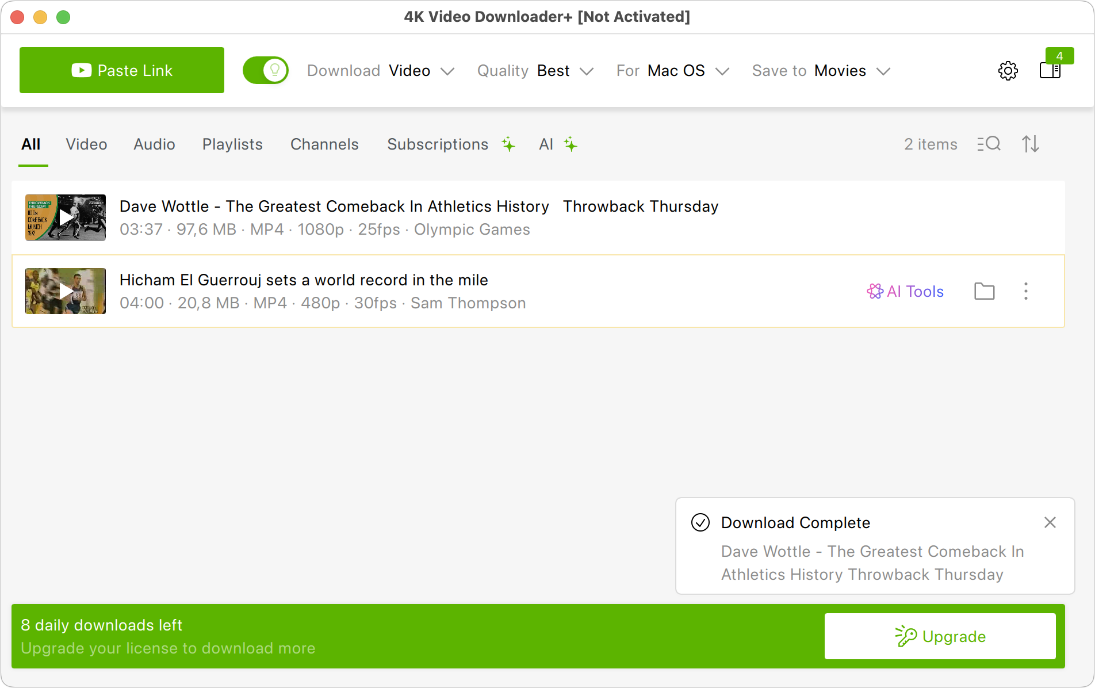Open the side panel icon with badge 4
The width and height of the screenshot is (1095, 688).
(1051, 70)
